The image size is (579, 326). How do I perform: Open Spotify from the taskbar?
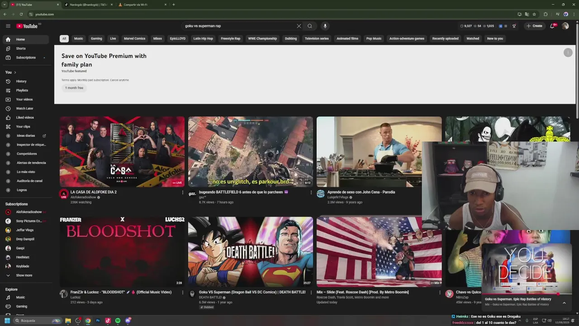point(118,321)
